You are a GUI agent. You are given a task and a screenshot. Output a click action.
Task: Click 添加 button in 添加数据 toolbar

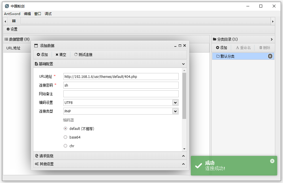42,55
